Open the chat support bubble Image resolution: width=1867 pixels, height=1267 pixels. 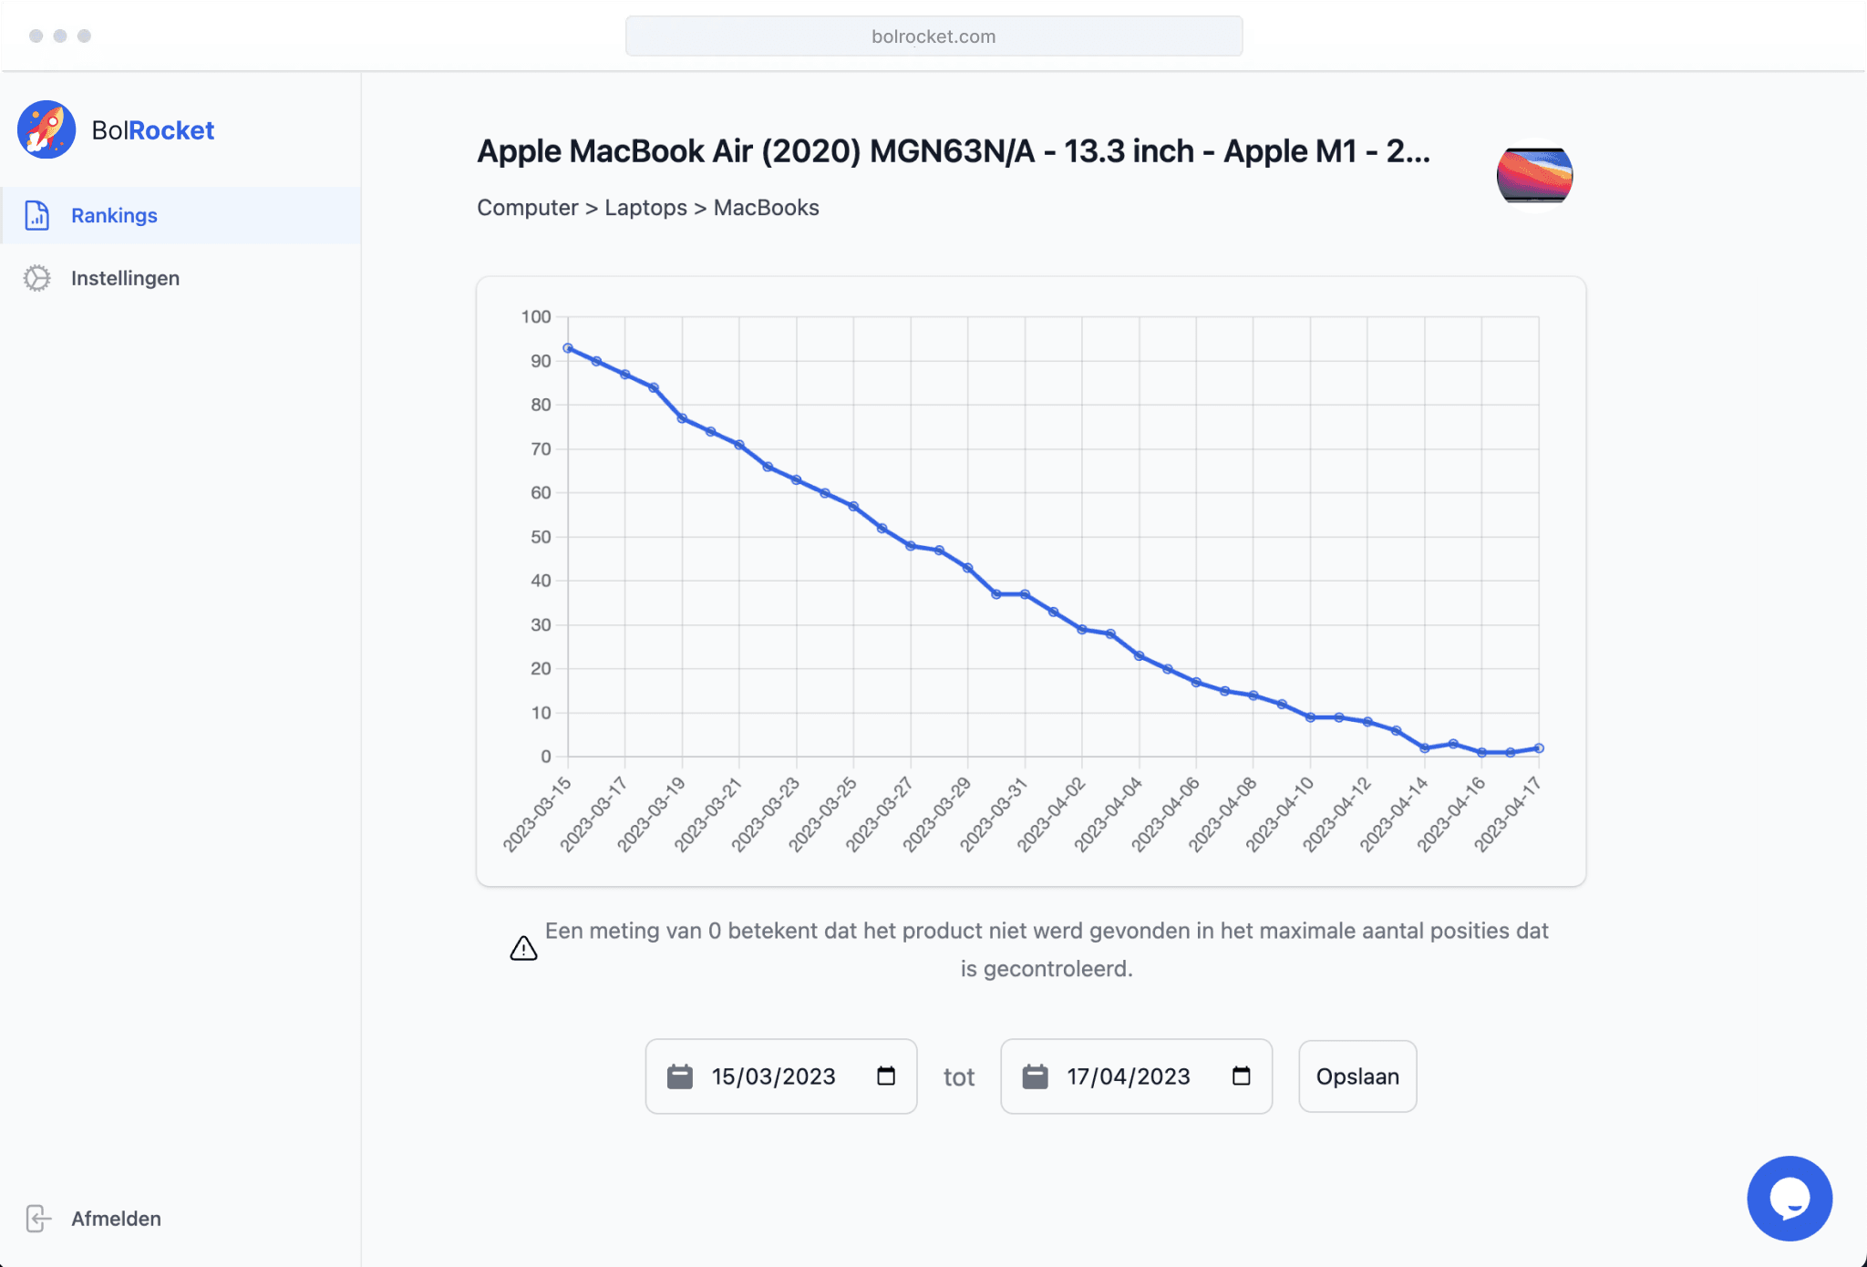pos(1789,1198)
